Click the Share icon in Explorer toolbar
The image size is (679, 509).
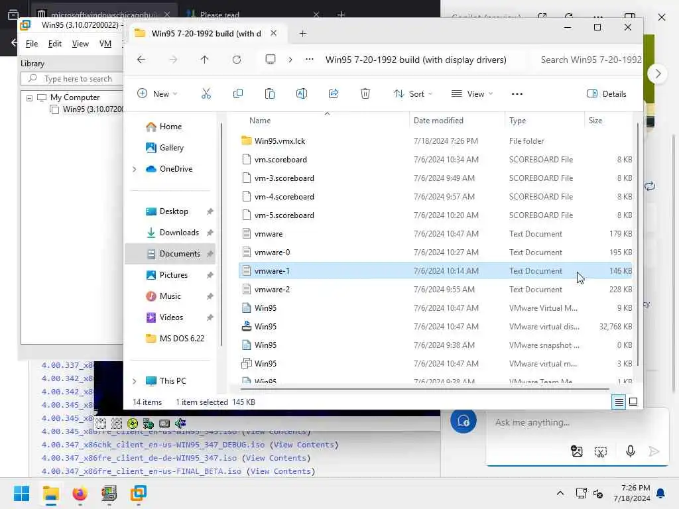coord(334,93)
